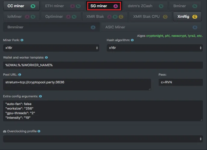Click the A badge on Bmminer
This screenshot has height=150, width=207.
tap(93, 27)
